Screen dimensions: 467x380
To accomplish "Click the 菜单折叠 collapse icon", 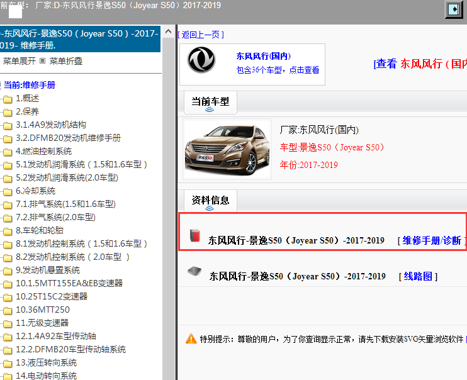I will [x=43, y=61].
